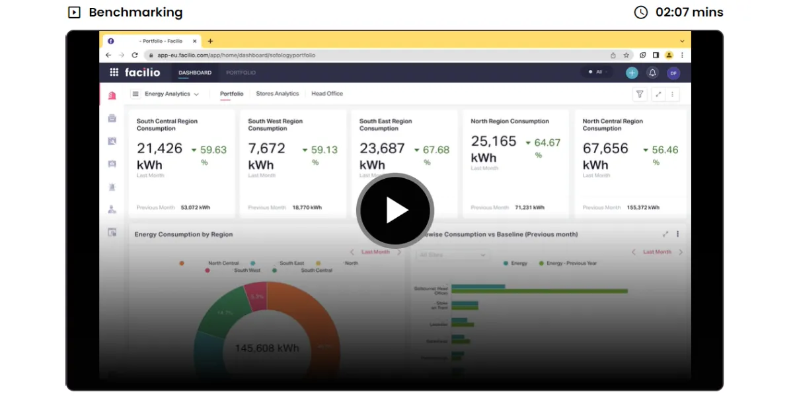Open the Energy Analytics dropdown
The height and width of the screenshot is (396, 793).
pyautogui.click(x=172, y=94)
